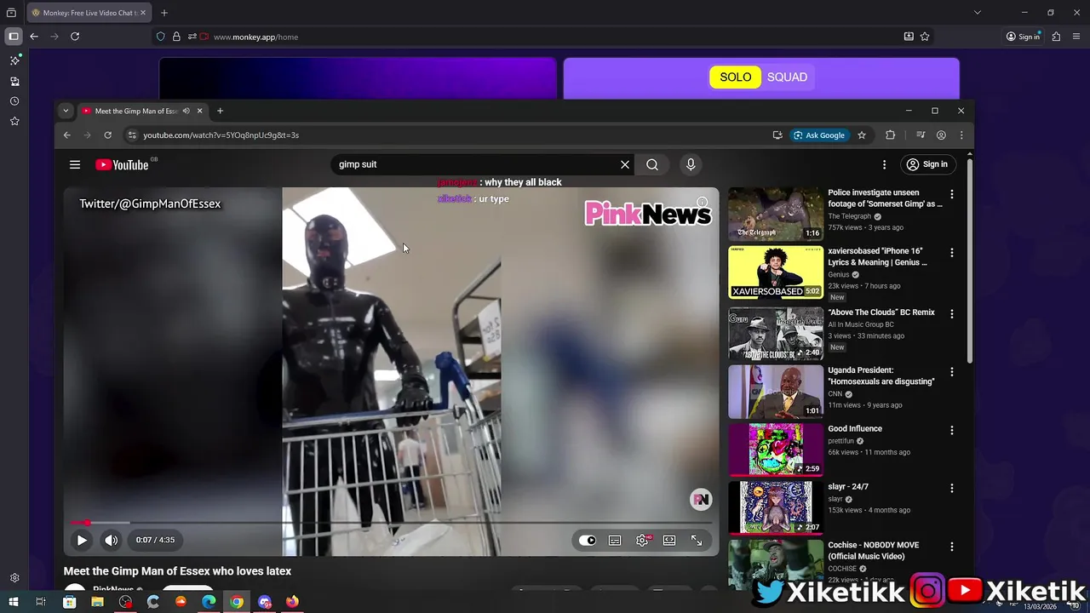Open Cochise NOBODY MOVE video title
Viewport: 1090px width, 613px height.
tap(874, 551)
